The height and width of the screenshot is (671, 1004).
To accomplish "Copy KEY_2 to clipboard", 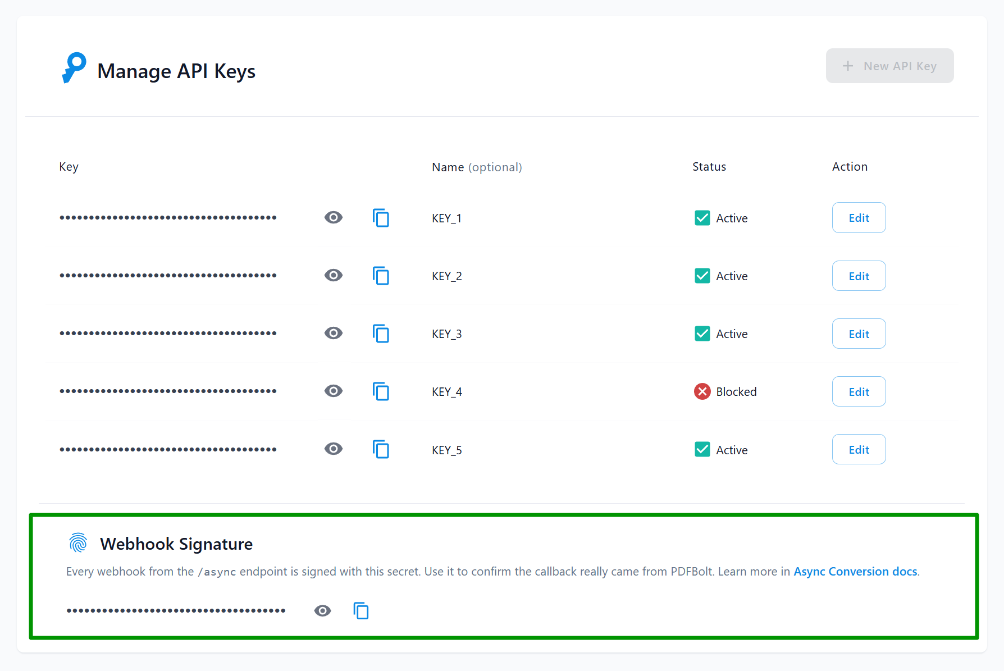I will point(381,276).
